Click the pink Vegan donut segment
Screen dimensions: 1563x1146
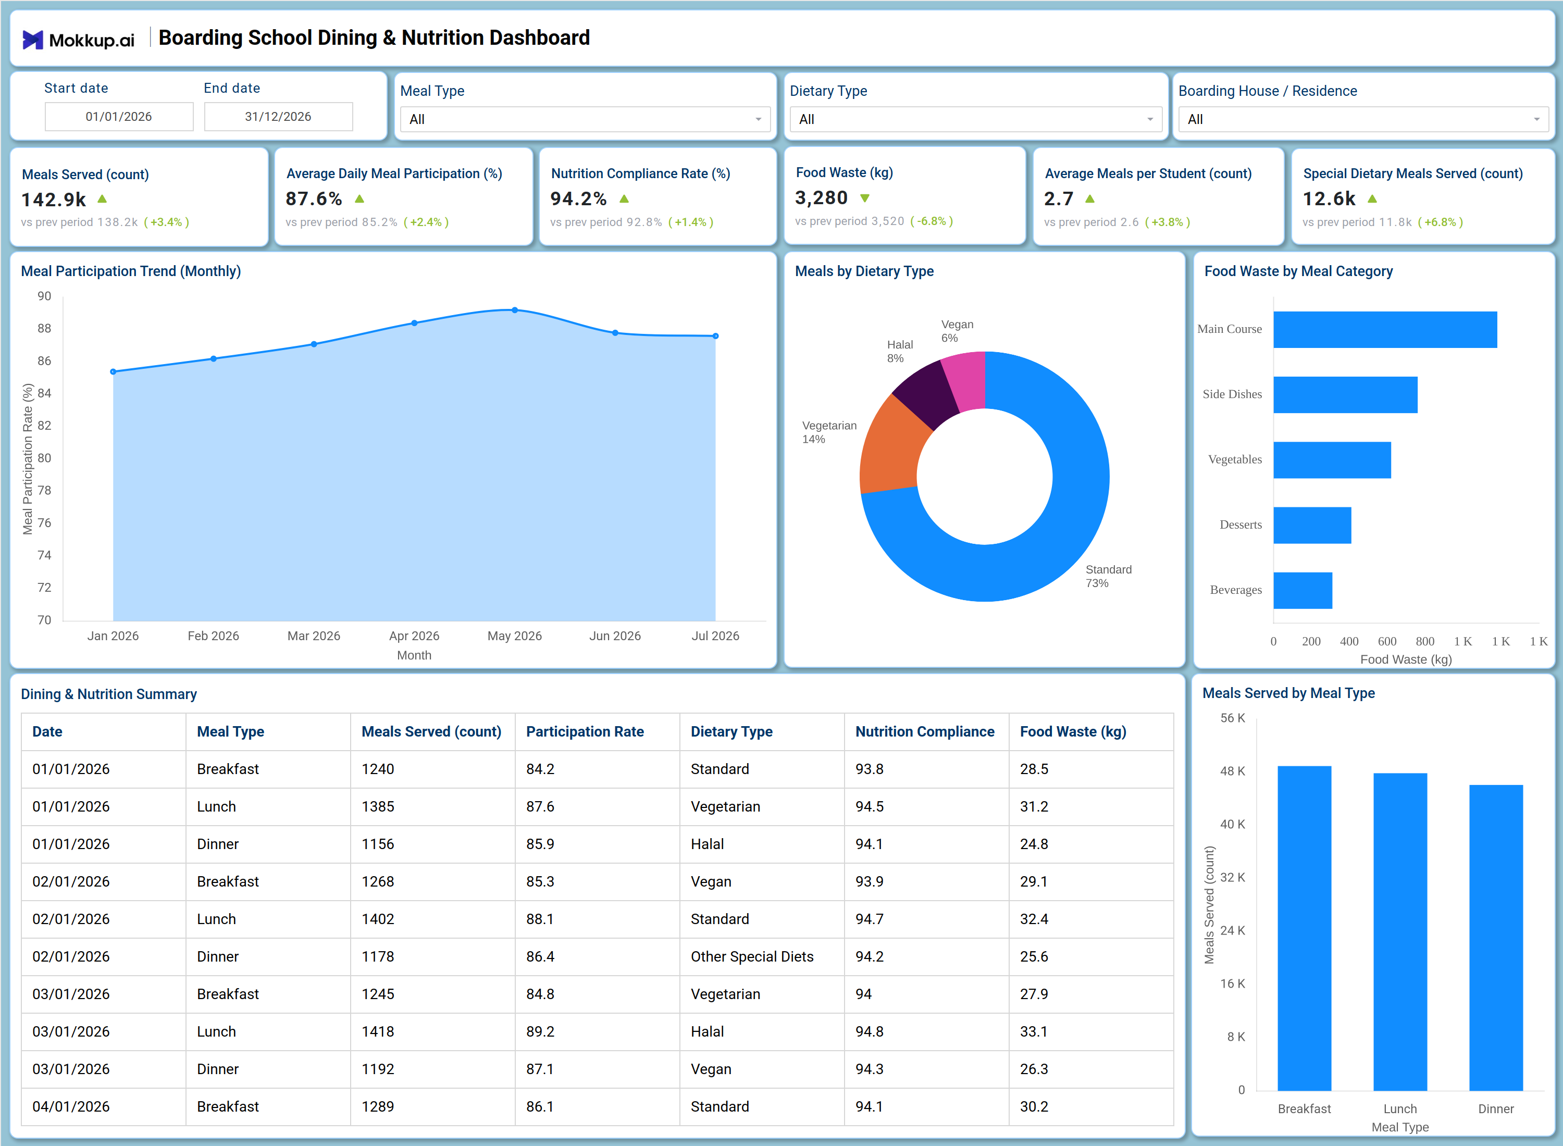click(x=966, y=380)
